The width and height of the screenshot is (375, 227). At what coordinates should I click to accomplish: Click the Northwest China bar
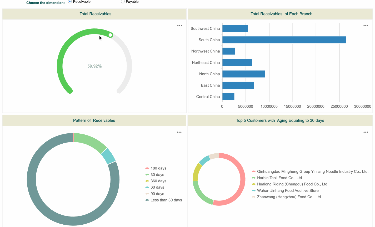229,51
